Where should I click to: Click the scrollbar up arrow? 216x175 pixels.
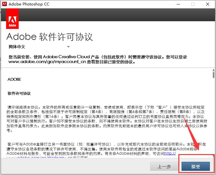pyautogui.click(x=213, y=70)
